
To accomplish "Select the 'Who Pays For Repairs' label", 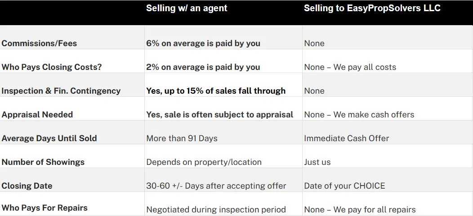I will coord(45,208).
